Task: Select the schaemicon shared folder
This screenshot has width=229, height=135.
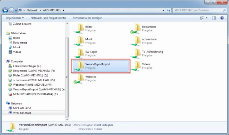Action: click(143, 41)
